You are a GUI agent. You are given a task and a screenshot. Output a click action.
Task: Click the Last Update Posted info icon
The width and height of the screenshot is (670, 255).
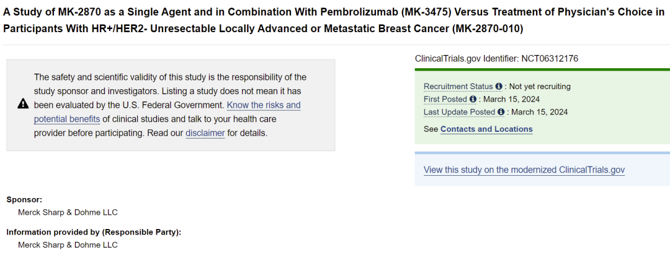pyautogui.click(x=501, y=113)
